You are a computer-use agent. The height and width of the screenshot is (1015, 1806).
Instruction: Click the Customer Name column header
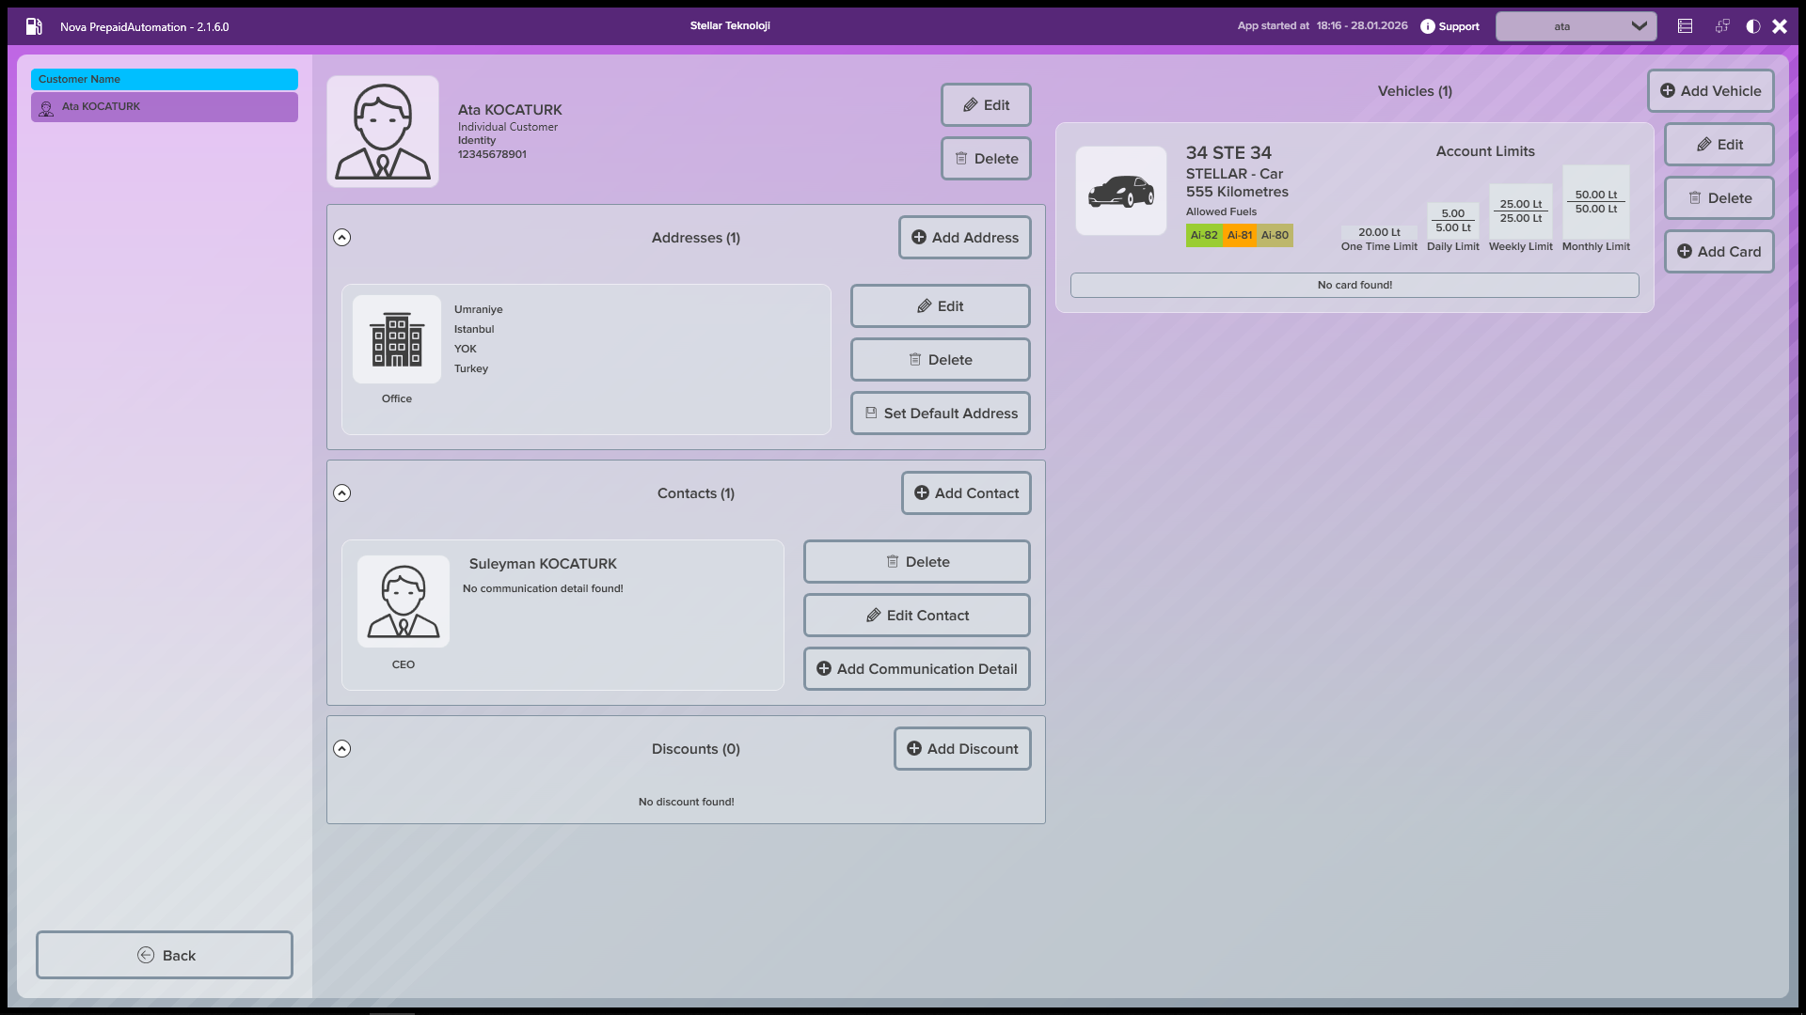(x=165, y=79)
